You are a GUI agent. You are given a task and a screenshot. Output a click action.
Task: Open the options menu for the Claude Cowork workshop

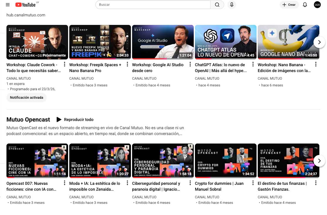64,64
